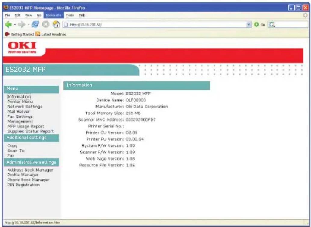311x227 pixels.
Task: Open the Copy additional settings link
Action: point(12,146)
